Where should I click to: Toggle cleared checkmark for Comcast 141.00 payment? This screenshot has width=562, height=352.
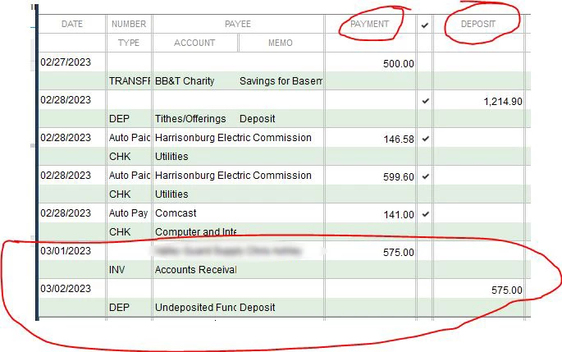[426, 214]
